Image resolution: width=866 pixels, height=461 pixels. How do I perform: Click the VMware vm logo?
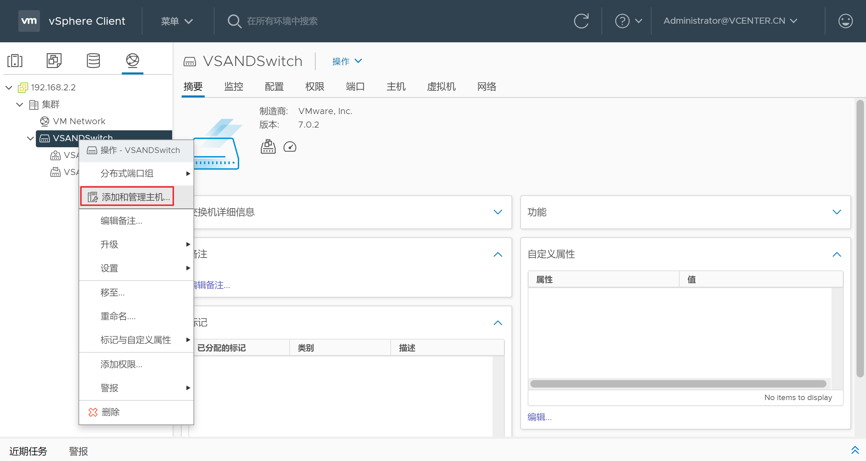(29, 21)
